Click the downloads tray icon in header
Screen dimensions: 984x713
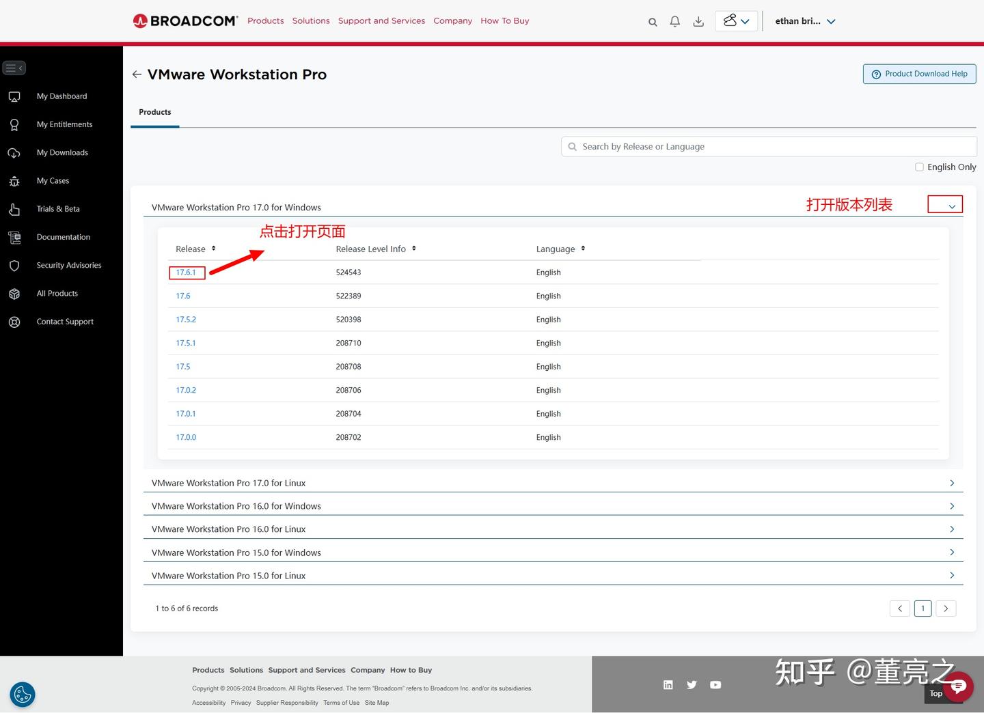pyautogui.click(x=698, y=22)
